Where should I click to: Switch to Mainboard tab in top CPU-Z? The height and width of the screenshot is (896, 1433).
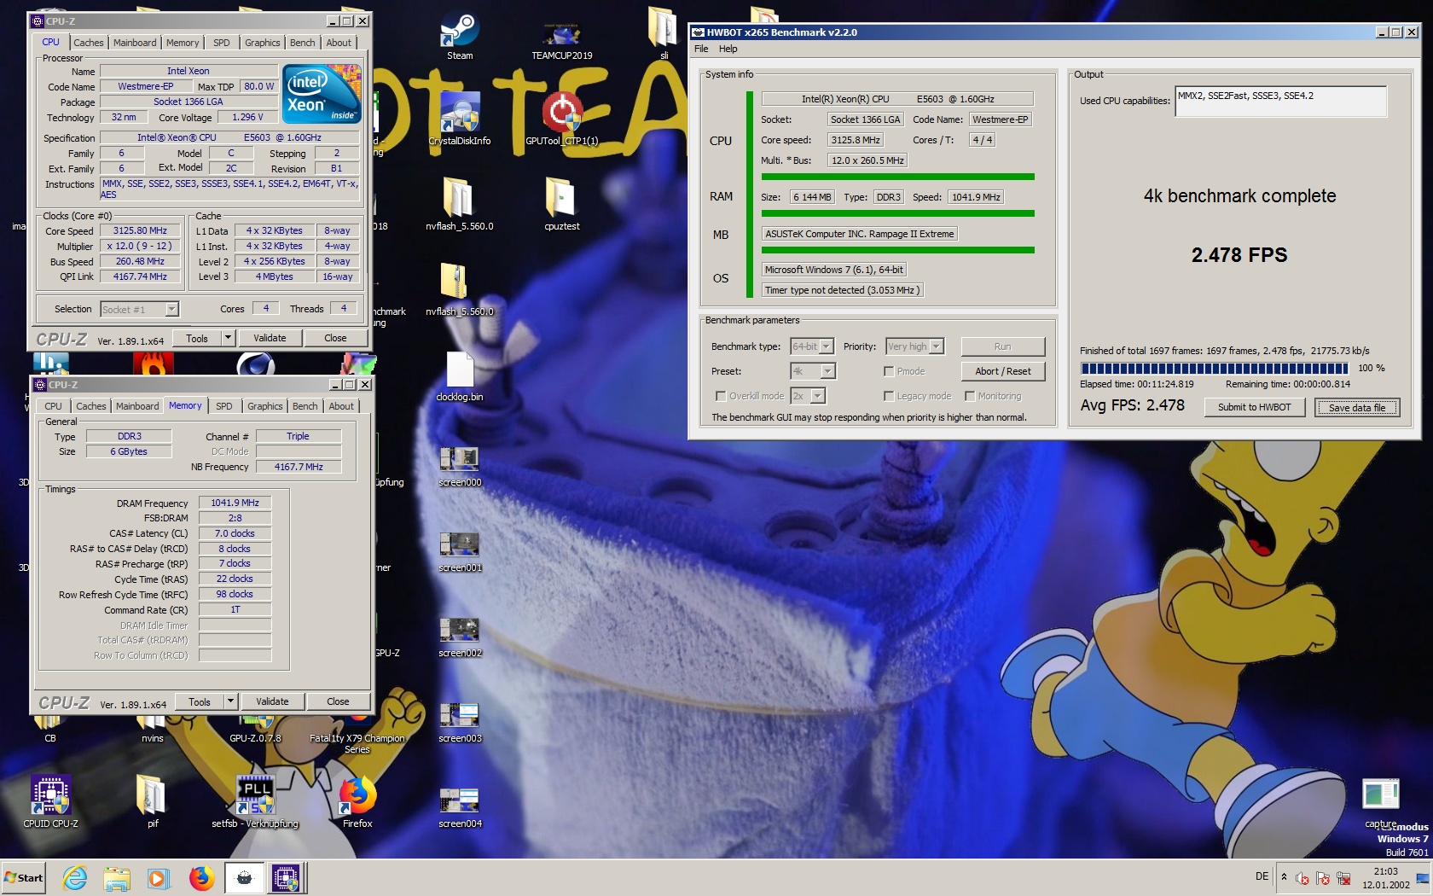[x=135, y=43]
